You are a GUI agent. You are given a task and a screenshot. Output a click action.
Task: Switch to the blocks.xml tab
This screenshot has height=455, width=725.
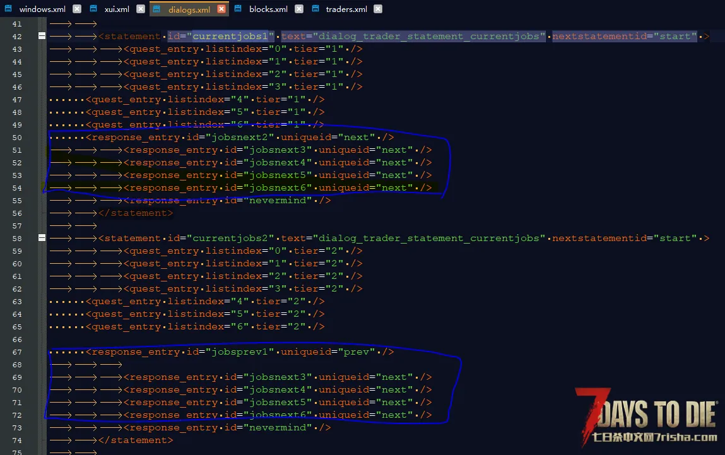click(268, 9)
